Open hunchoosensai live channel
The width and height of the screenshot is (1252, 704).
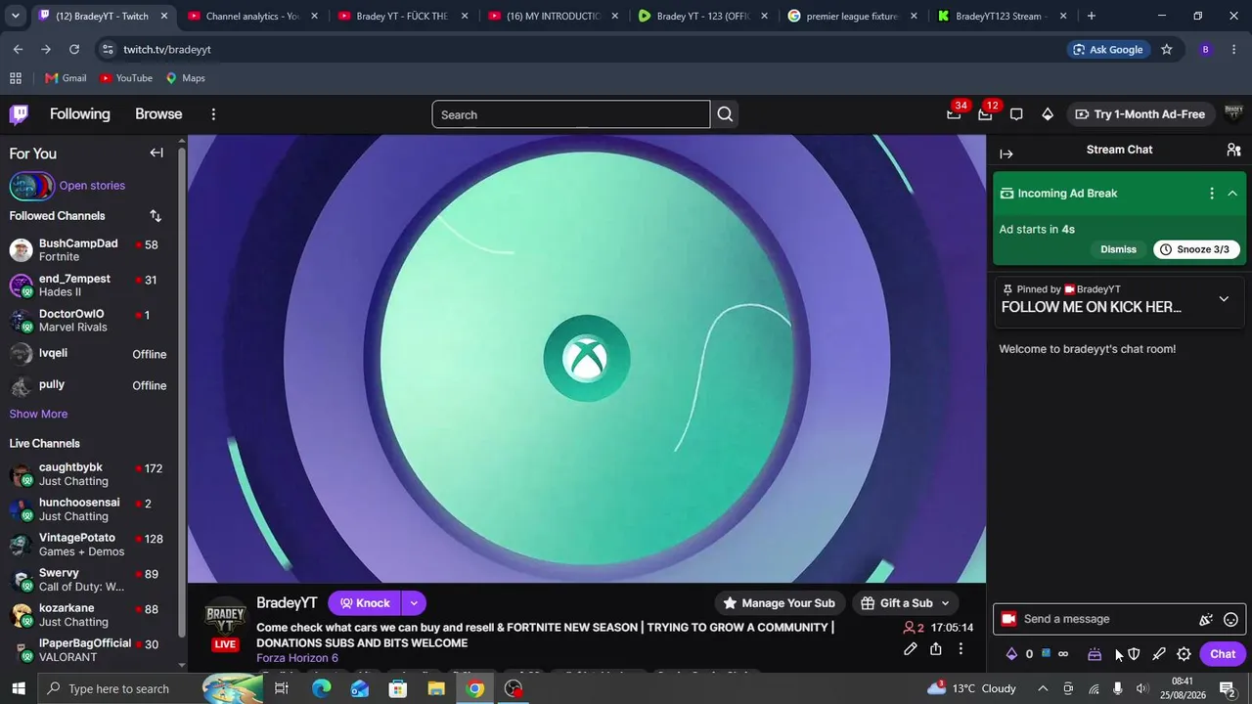(x=88, y=509)
